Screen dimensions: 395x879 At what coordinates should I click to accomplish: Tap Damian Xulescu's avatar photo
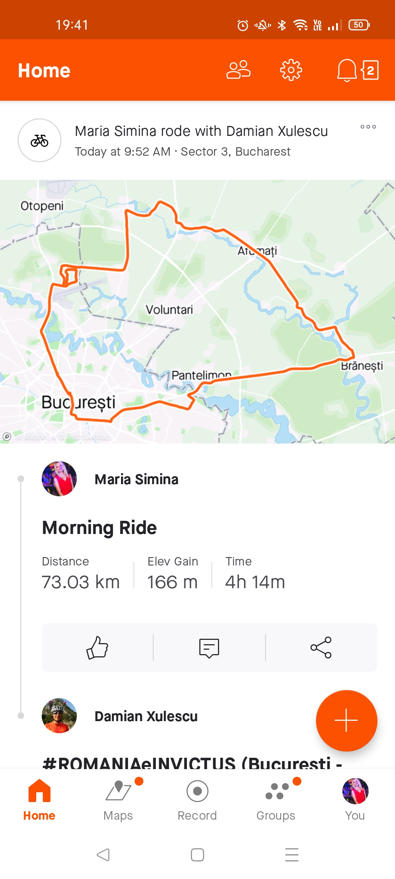click(x=59, y=716)
